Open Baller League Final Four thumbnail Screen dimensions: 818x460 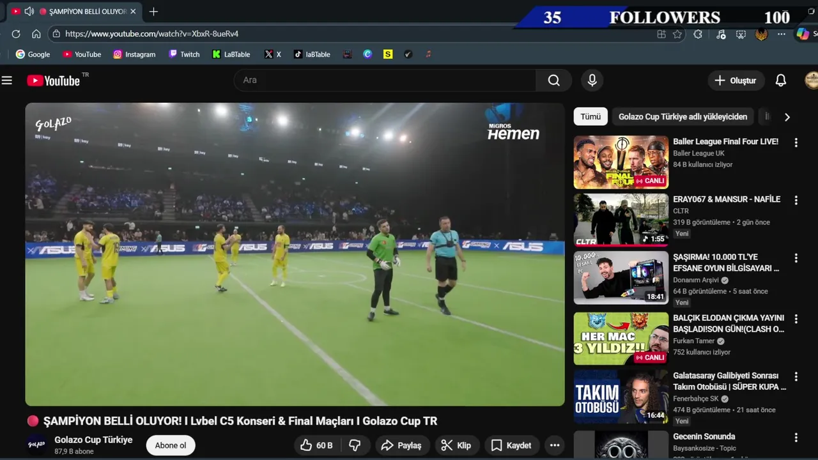(x=621, y=162)
